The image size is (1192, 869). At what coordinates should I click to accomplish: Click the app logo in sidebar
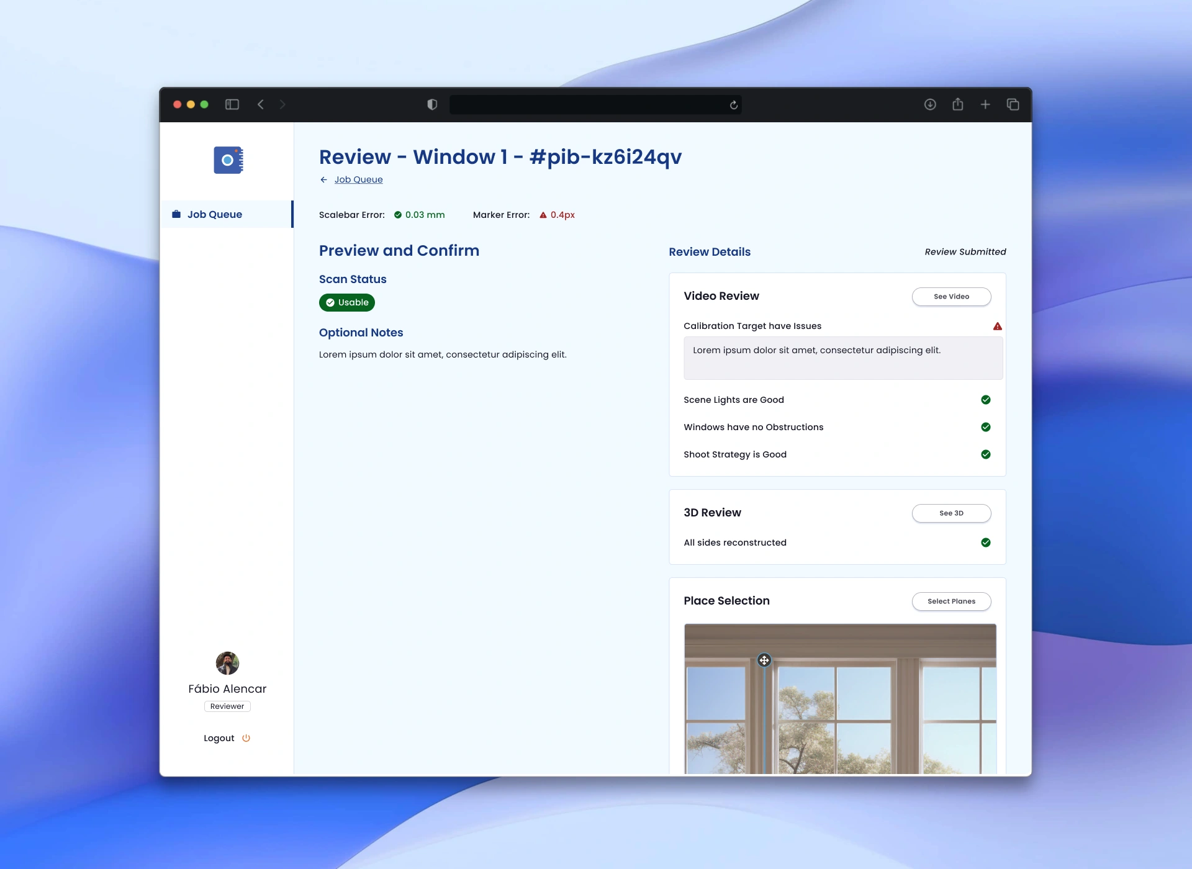[x=228, y=160]
